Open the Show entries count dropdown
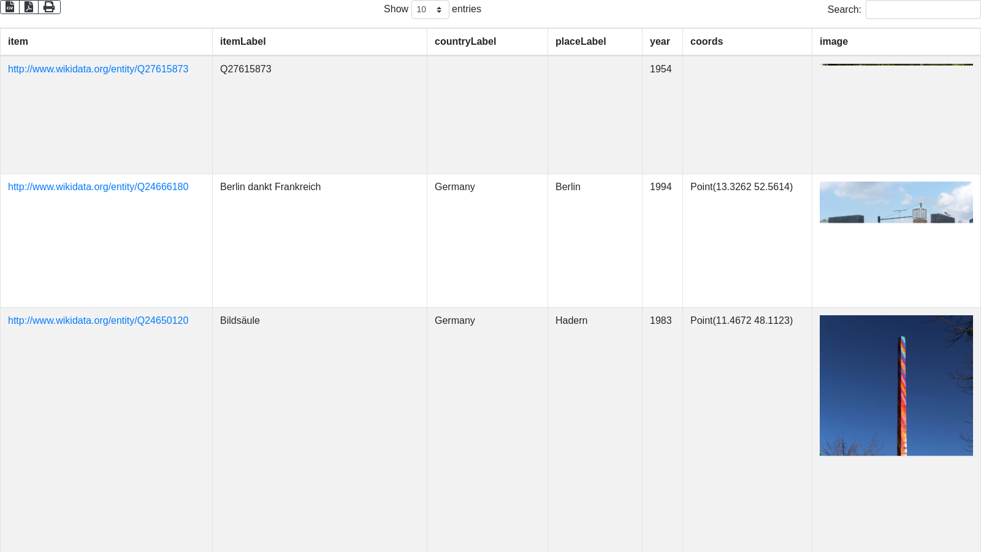The image size is (981, 552). (430, 10)
